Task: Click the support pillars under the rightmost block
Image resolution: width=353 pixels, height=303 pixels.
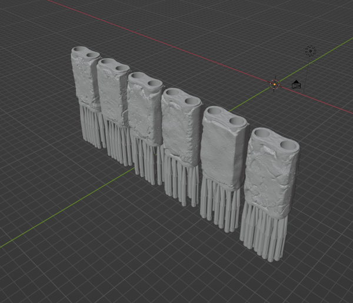Action: (x=264, y=235)
